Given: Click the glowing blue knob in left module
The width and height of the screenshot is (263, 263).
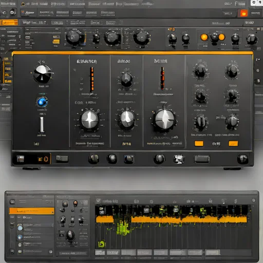Looking at the screenshot, I should (42, 102).
